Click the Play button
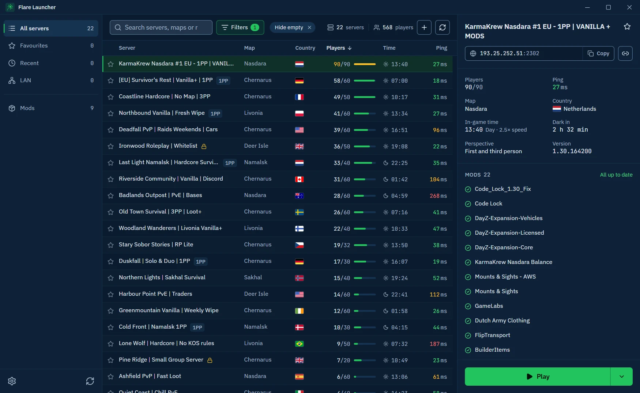Screen dimensions: 640x393 (538, 377)
